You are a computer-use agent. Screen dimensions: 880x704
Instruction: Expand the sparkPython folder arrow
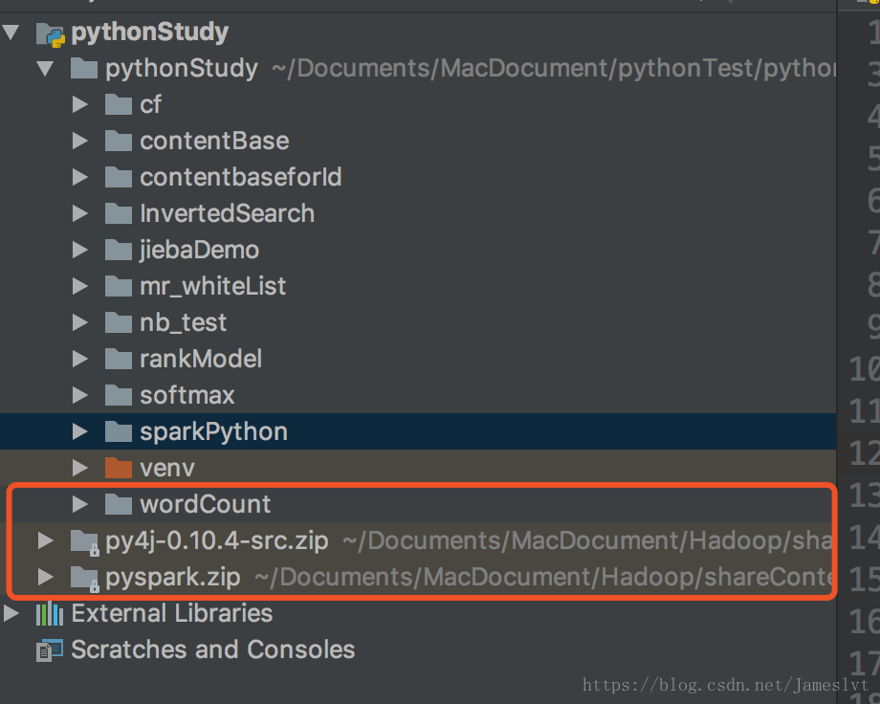pos(80,431)
